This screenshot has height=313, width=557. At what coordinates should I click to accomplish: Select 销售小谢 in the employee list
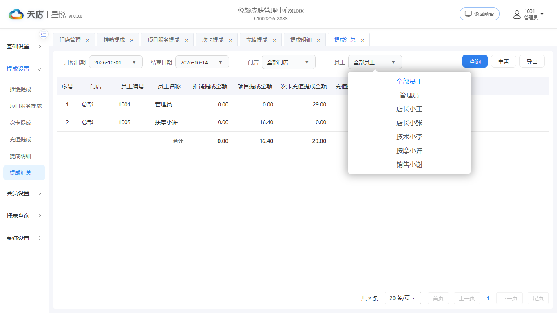pos(409,165)
